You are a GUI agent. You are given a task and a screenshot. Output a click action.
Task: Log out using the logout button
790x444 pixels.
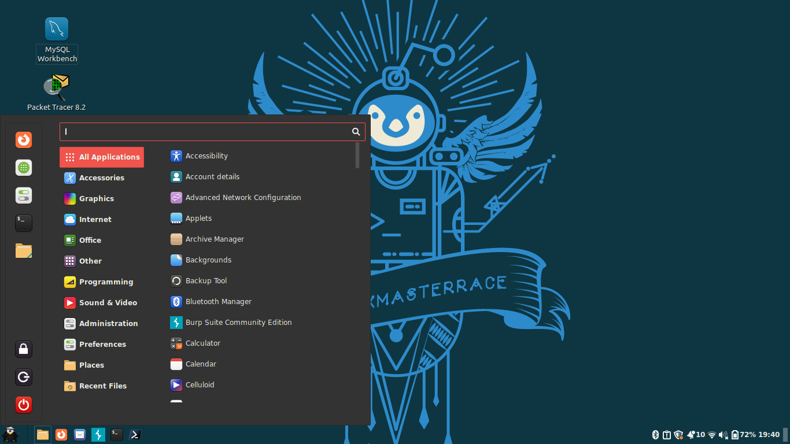pos(24,377)
